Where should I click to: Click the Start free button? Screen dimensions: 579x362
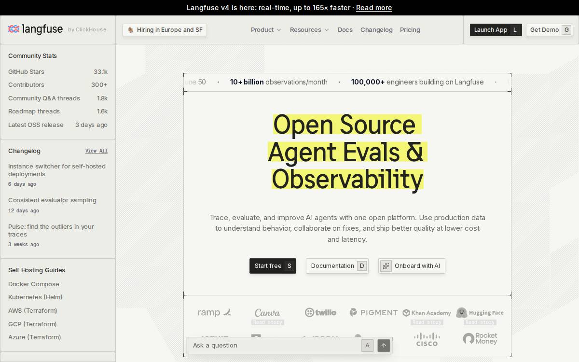click(x=273, y=266)
